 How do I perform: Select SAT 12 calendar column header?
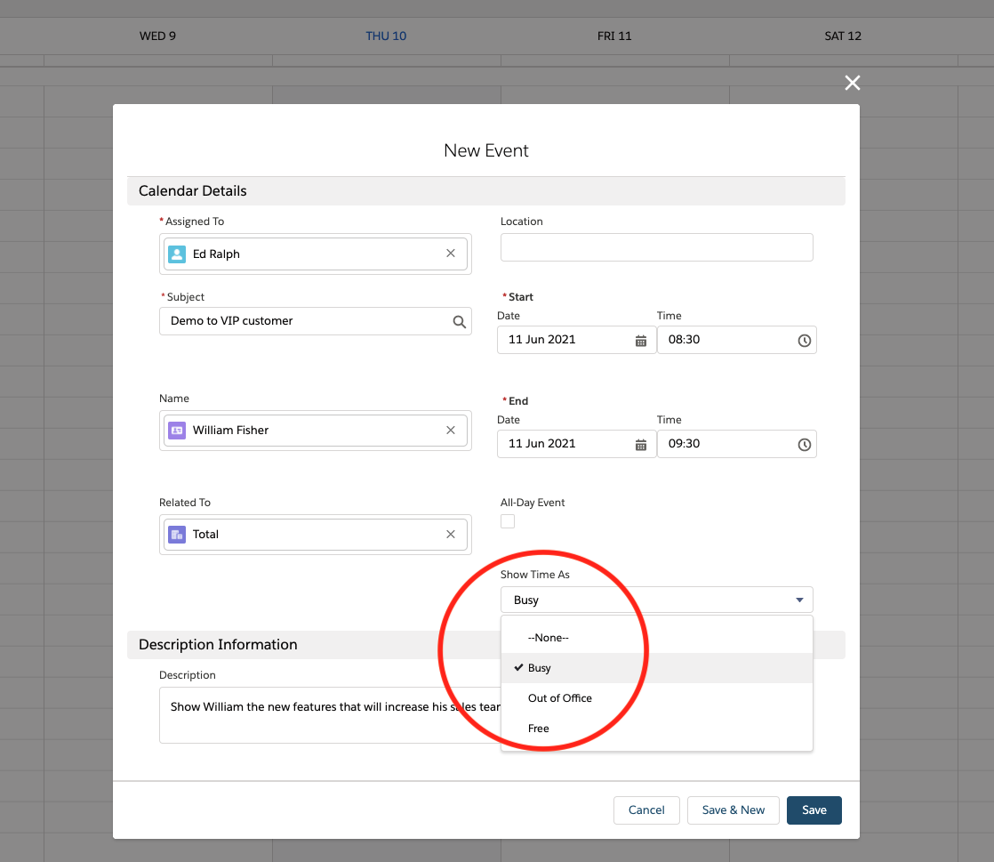843,36
